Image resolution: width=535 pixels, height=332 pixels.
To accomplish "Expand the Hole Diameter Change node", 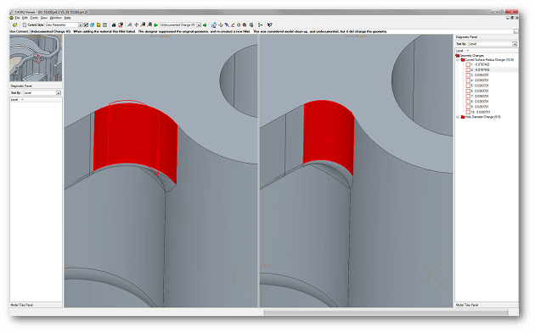I will (458, 117).
